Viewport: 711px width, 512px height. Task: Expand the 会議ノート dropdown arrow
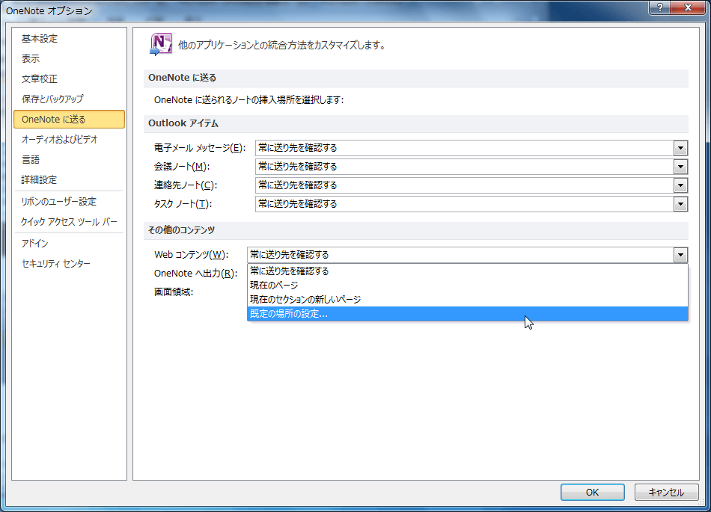point(680,167)
